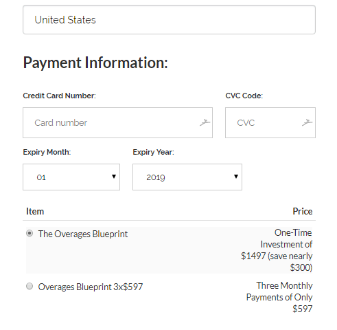The image size is (337, 330).
Task: Click Overages Blueprint 3x$597 item label
Action: point(91,287)
